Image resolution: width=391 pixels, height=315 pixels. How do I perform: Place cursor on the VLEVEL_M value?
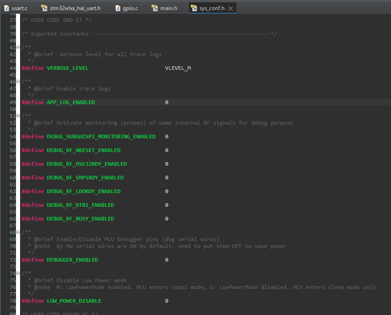[x=177, y=68]
